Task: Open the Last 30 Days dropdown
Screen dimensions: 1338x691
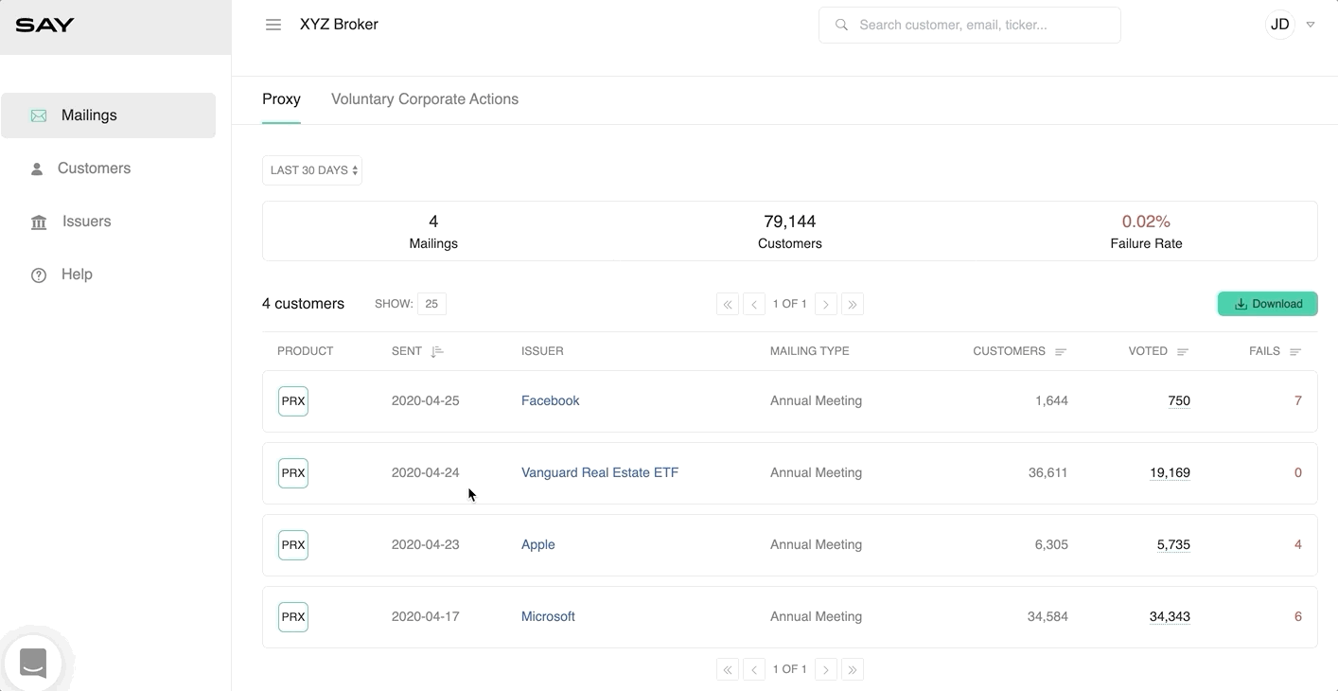Action: [312, 170]
